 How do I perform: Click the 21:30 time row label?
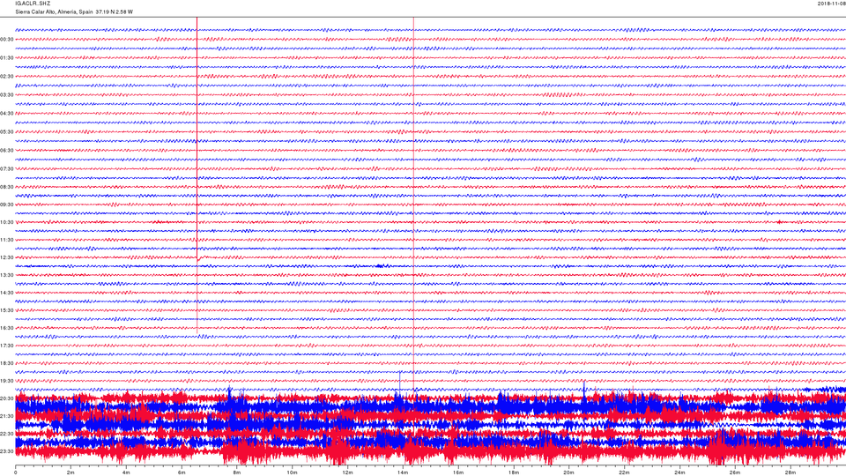6,417
